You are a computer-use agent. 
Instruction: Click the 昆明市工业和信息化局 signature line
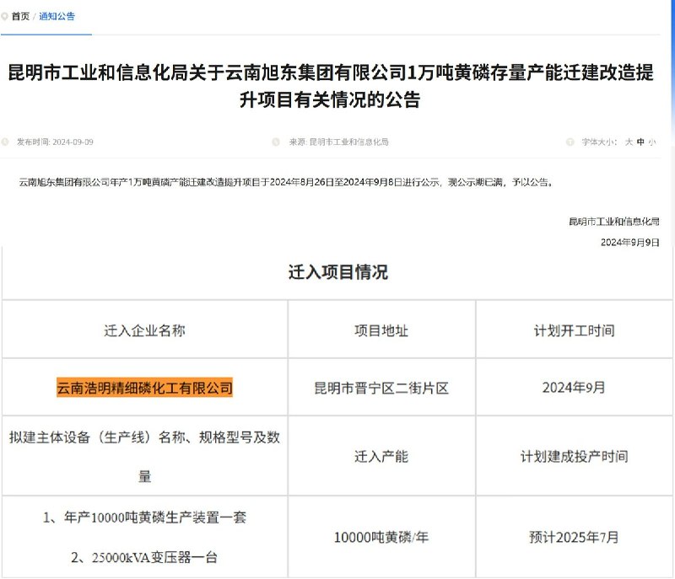(614, 222)
